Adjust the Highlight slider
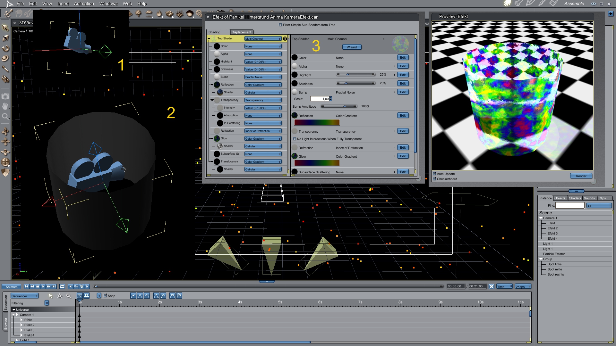The width and height of the screenshot is (616, 346). pyautogui.click(x=347, y=75)
